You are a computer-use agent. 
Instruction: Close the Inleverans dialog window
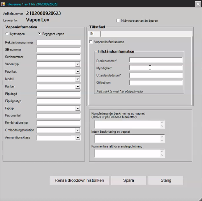pos(196,4)
